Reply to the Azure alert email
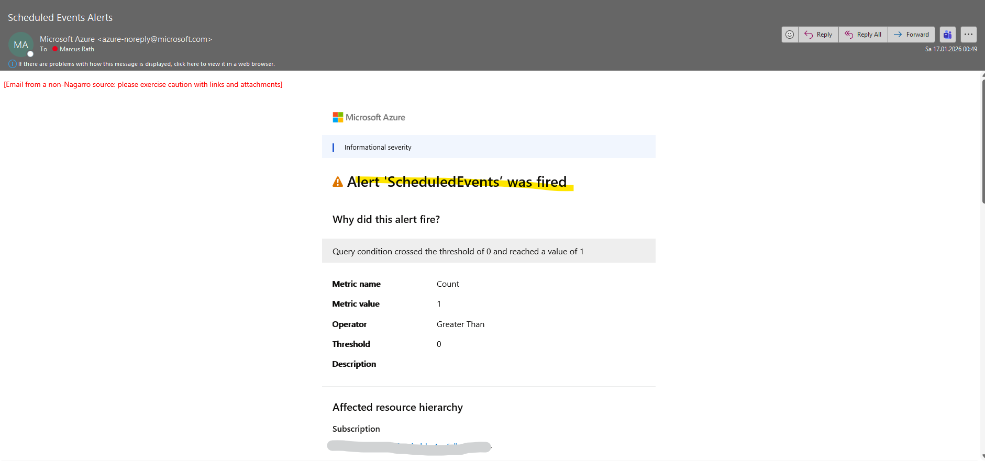 click(x=818, y=35)
